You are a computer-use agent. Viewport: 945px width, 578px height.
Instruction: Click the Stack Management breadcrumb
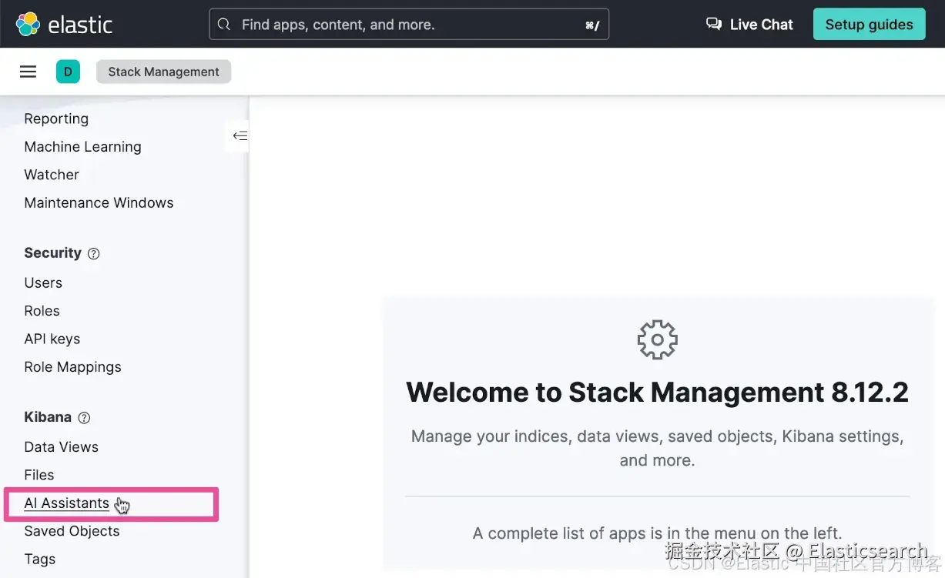(x=163, y=72)
